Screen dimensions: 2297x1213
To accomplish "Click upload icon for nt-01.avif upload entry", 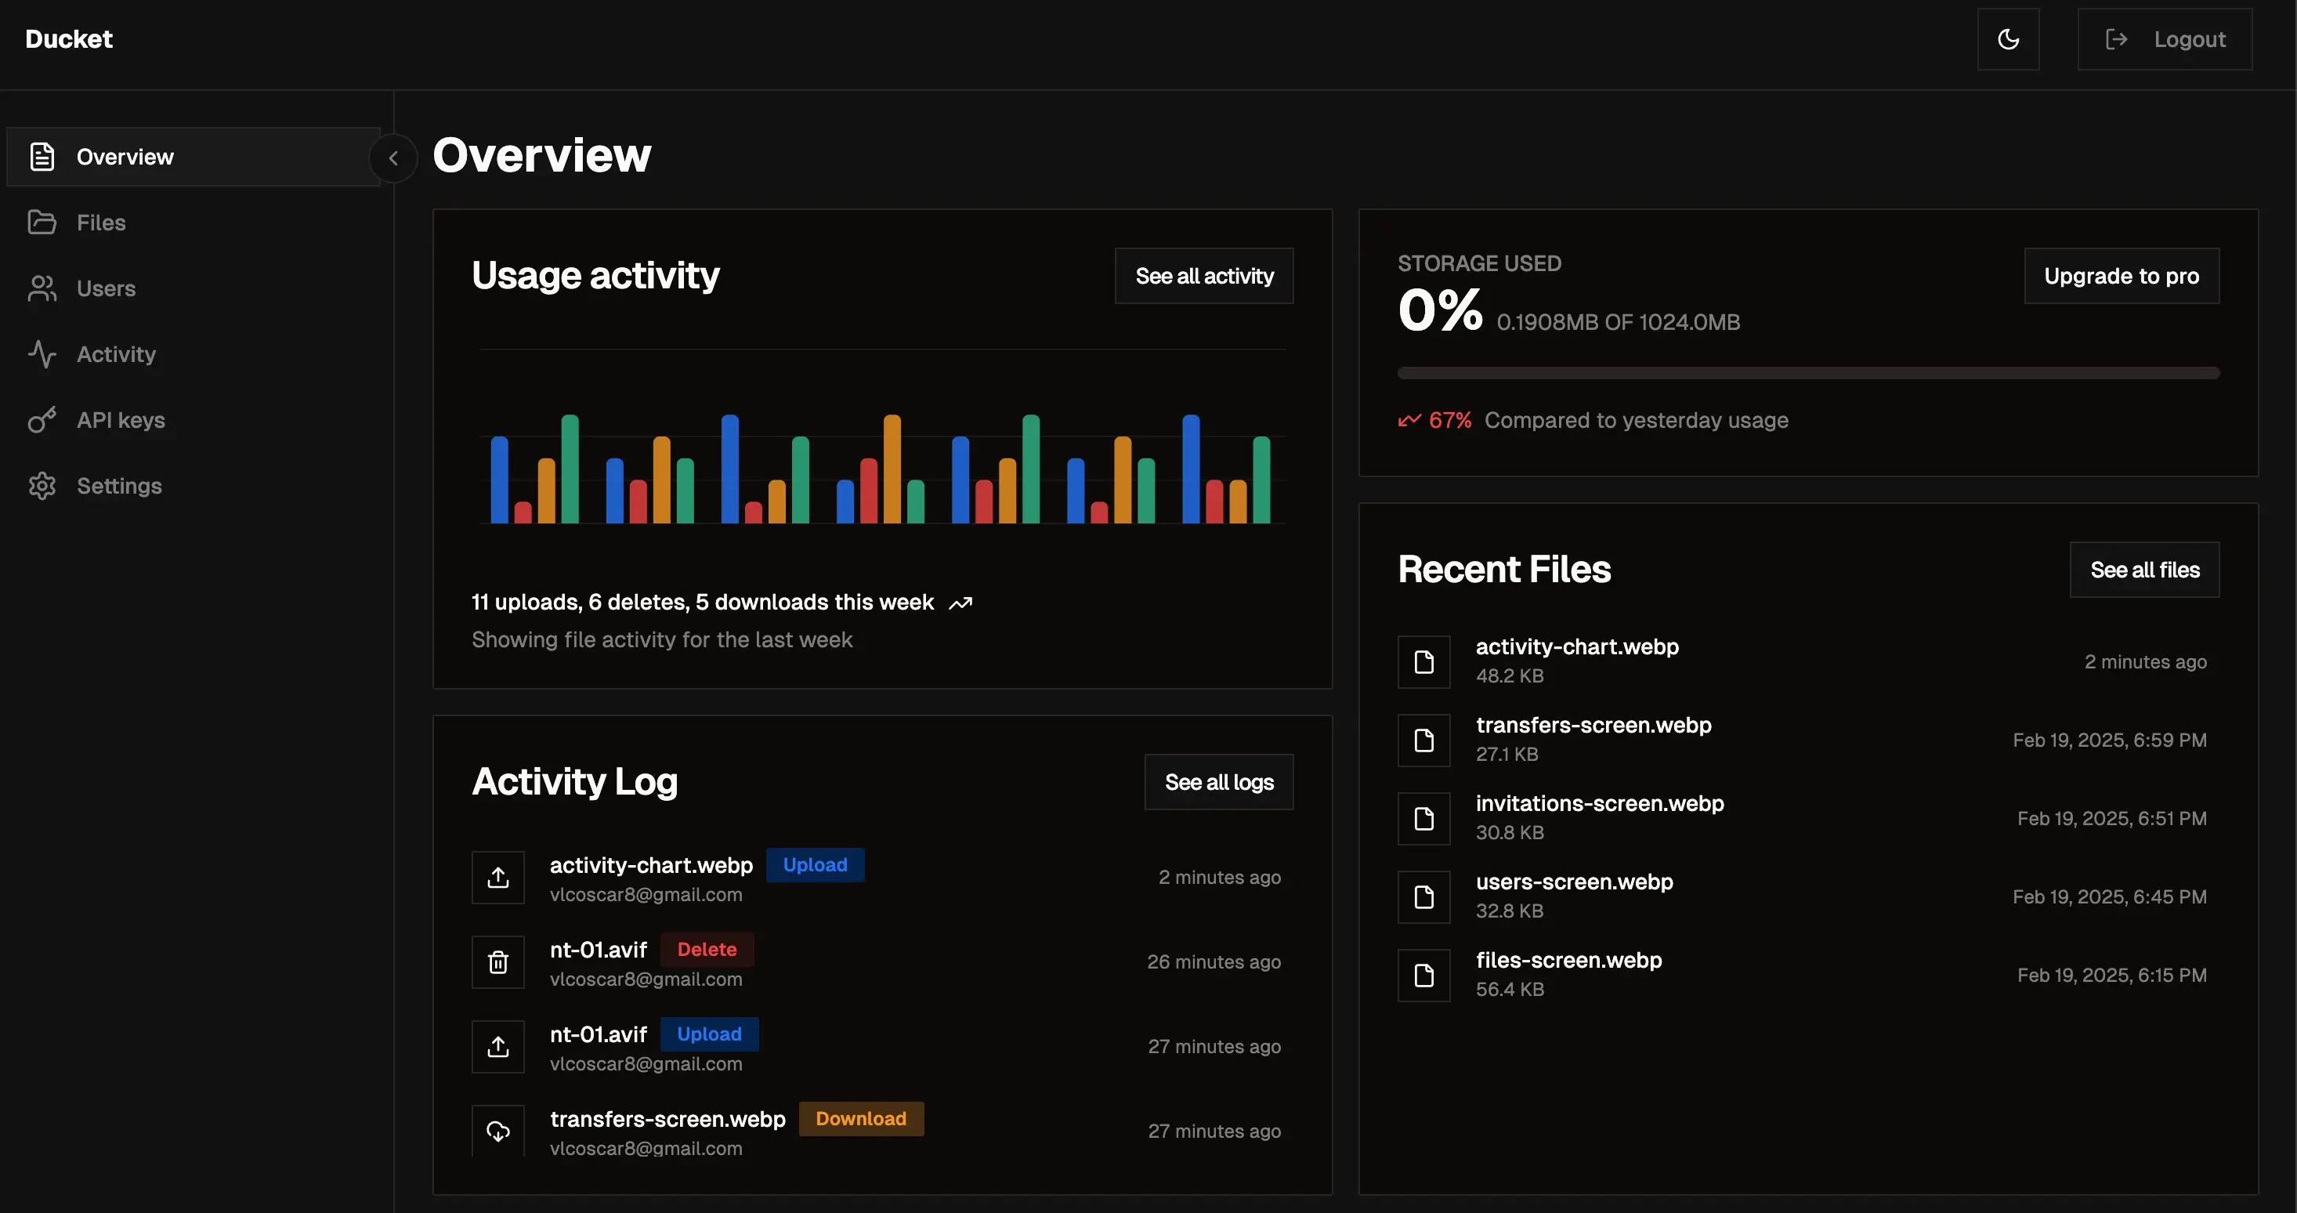I will (x=498, y=1047).
